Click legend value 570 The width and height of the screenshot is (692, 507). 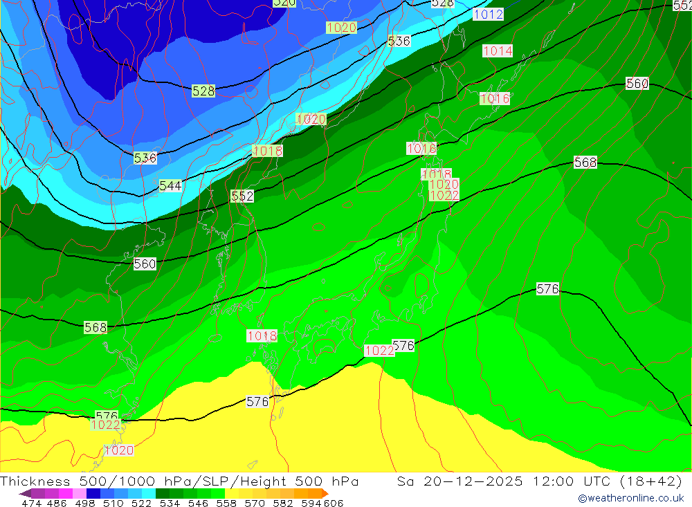[x=255, y=503]
